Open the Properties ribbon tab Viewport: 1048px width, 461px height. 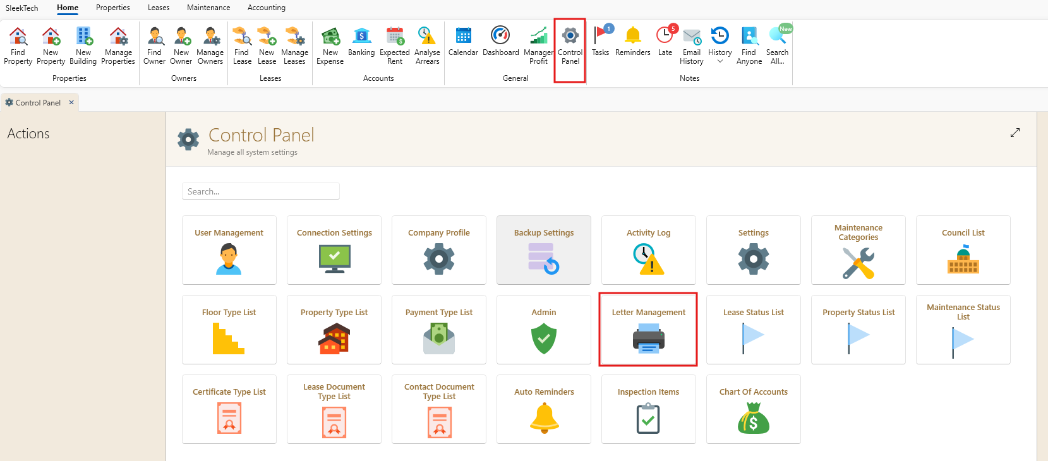pos(113,8)
